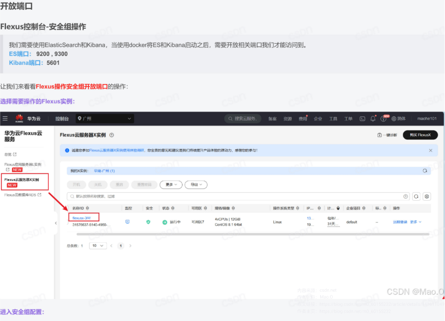The image size is (445, 321).
Task: Open the CloudShell terminal icon in header
Action: point(362,119)
